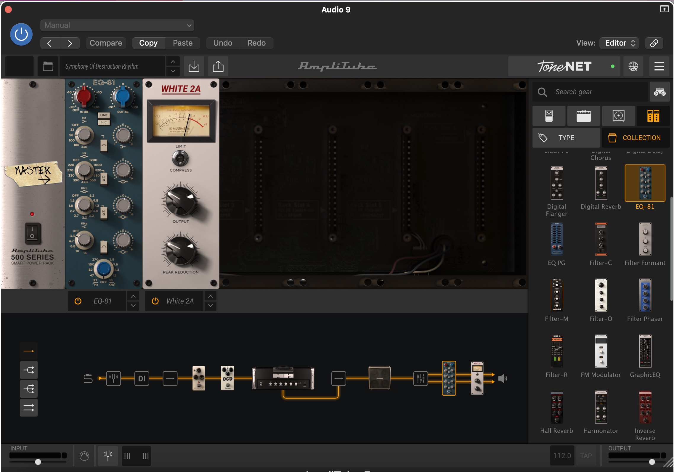The width and height of the screenshot is (674, 472).
Task: Move White 2A slot down chevron
Action: (x=211, y=306)
